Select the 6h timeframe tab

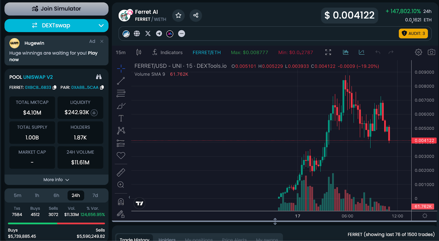coord(56,195)
